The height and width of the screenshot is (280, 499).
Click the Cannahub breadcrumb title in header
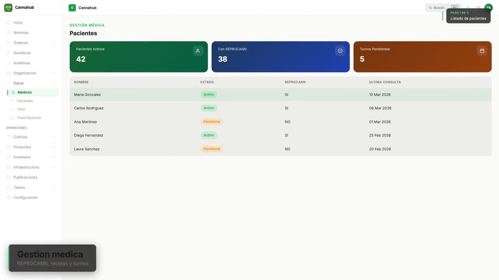pyautogui.click(x=87, y=8)
